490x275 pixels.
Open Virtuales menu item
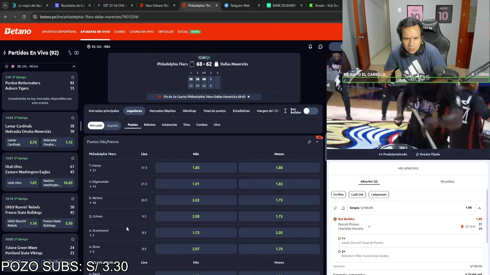[165, 32]
